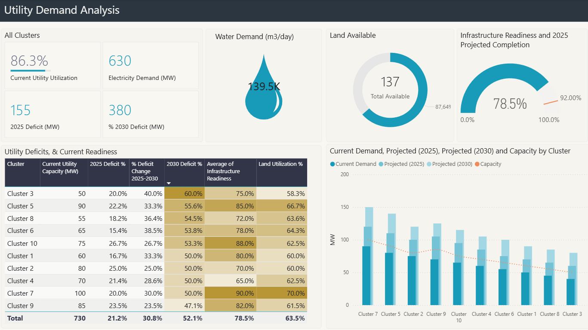Viewport: 588px width, 330px height.
Task: Click the Projected (2030) legend dot
Action: [x=429, y=164]
